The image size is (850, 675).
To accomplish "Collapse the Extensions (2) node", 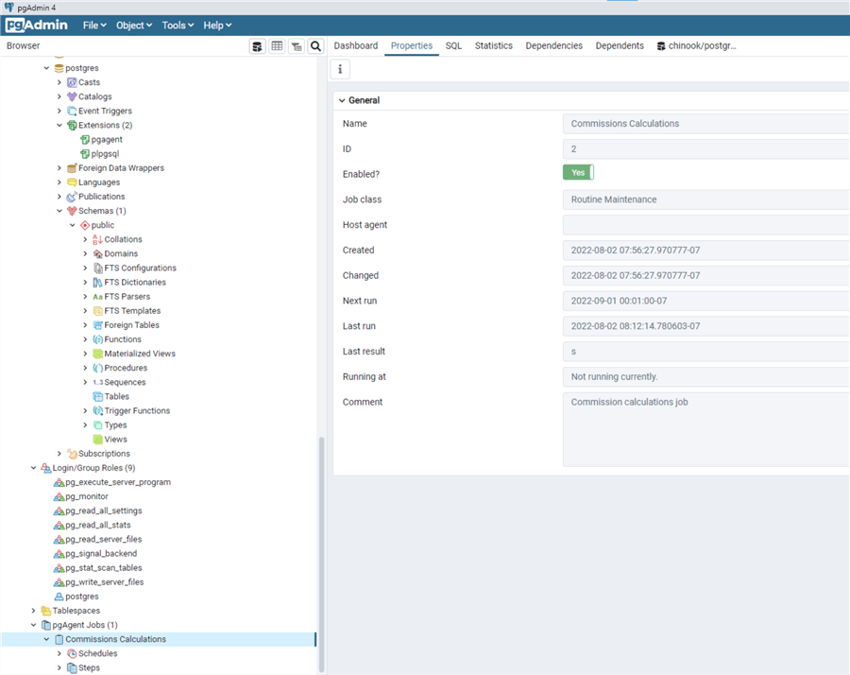I will click(59, 126).
